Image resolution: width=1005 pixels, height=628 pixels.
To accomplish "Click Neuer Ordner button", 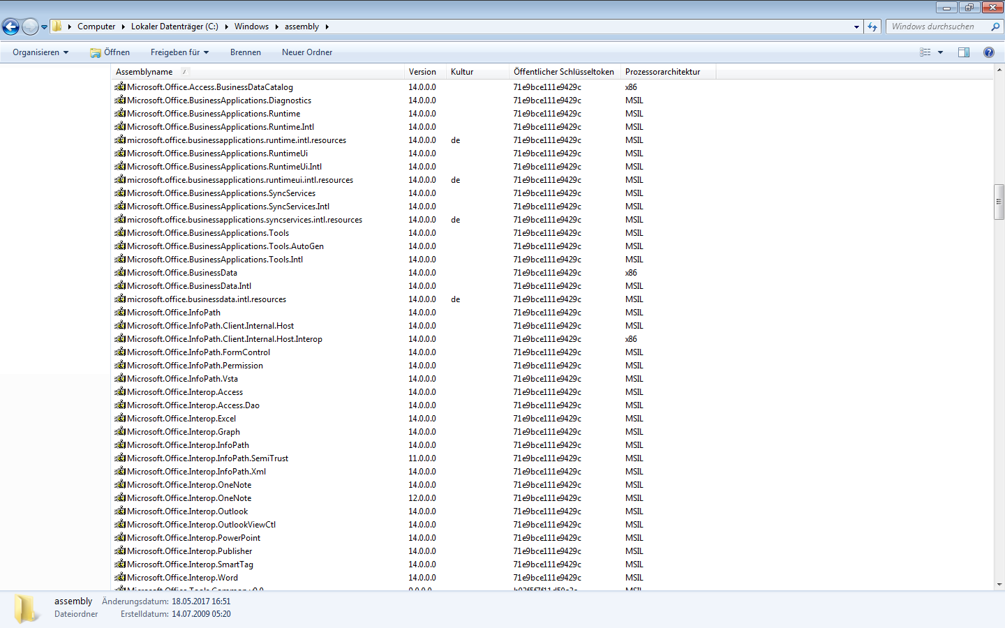I will pos(307,52).
